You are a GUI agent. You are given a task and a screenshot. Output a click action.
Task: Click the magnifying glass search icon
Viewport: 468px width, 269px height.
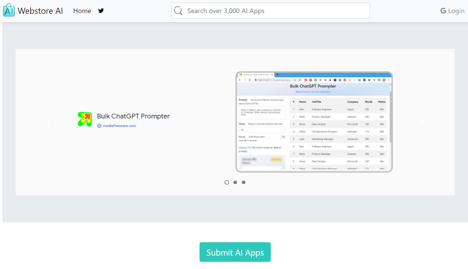tap(178, 11)
